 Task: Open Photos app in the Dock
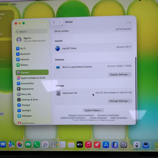click(20, 144)
